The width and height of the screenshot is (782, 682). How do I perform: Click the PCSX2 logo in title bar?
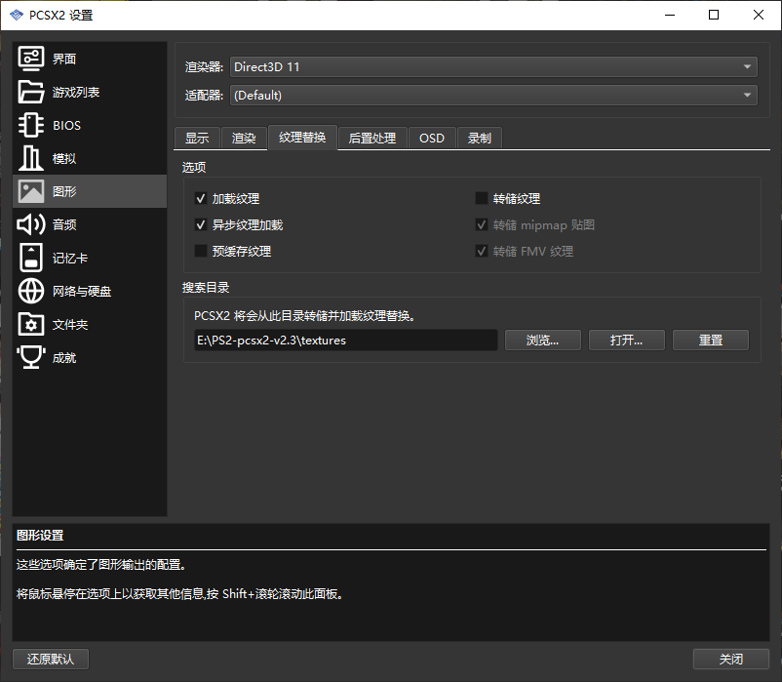17,16
